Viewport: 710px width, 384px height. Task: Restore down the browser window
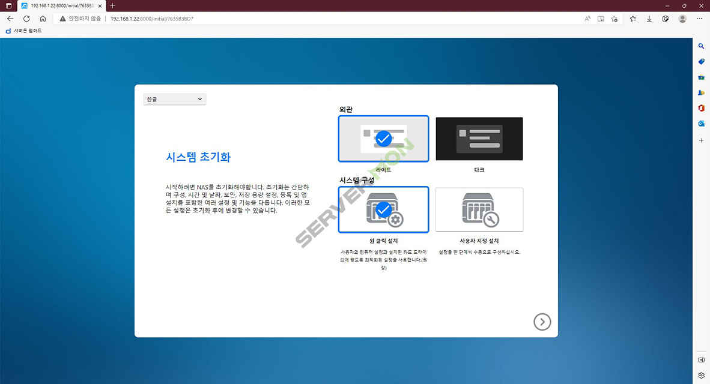[684, 6]
